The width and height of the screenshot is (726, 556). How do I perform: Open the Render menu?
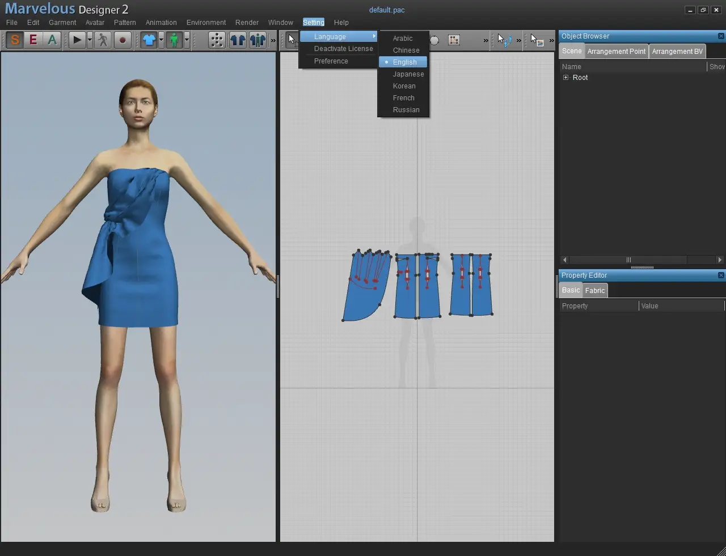click(247, 23)
